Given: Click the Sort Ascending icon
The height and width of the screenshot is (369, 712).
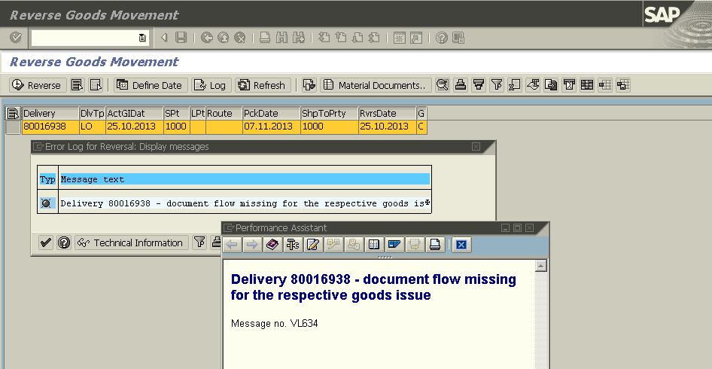Looking at the screenshot, I should 461,85.
